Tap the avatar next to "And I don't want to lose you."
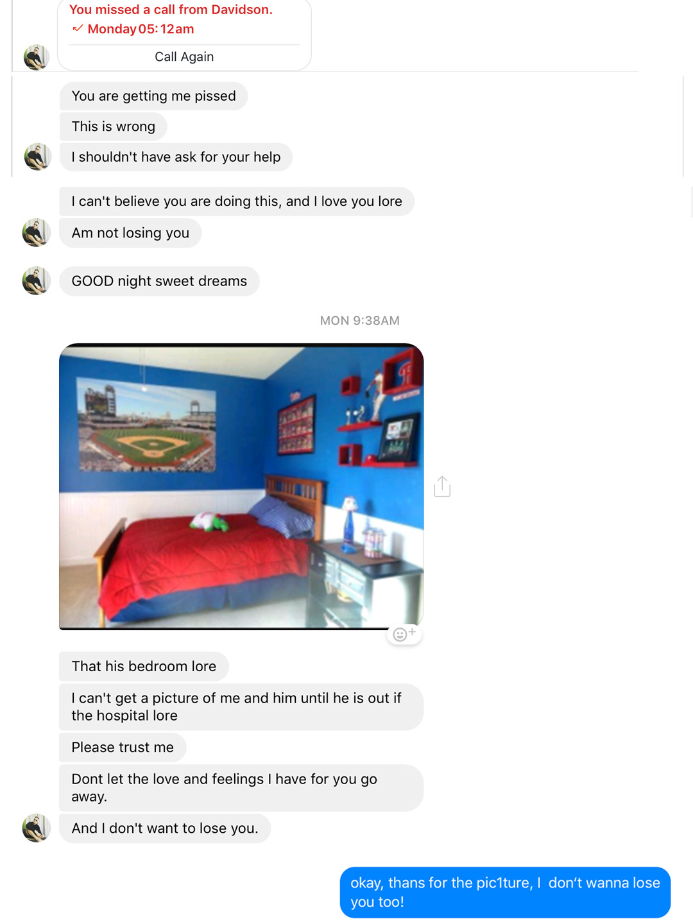This screenshot has width=693, height=924. 36,828
